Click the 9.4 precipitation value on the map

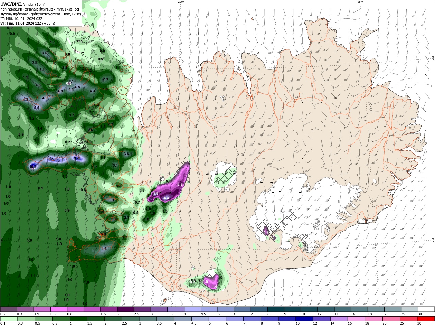77,158
